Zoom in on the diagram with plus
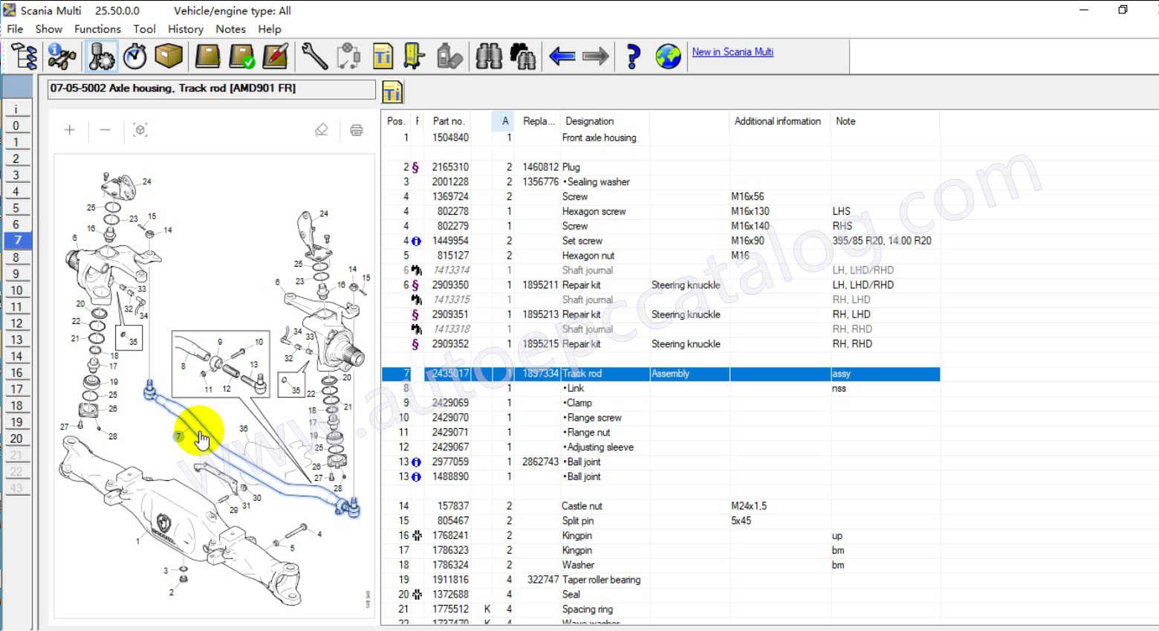The image size is (1159, 631). point(70,130)
